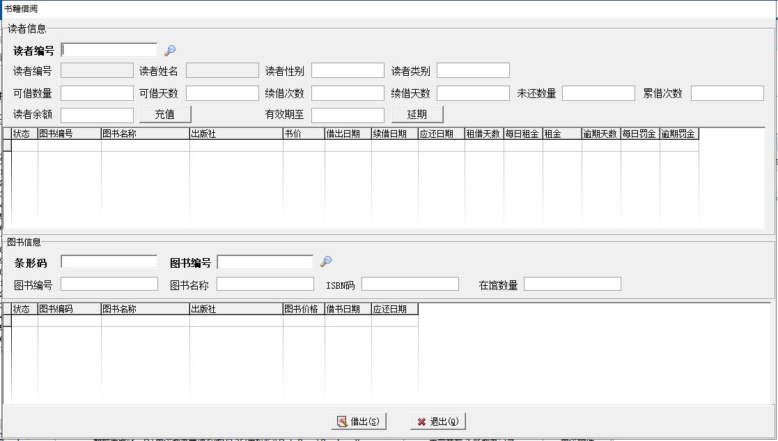Click 图书名称 column header in reader table

tap(146, 134)
